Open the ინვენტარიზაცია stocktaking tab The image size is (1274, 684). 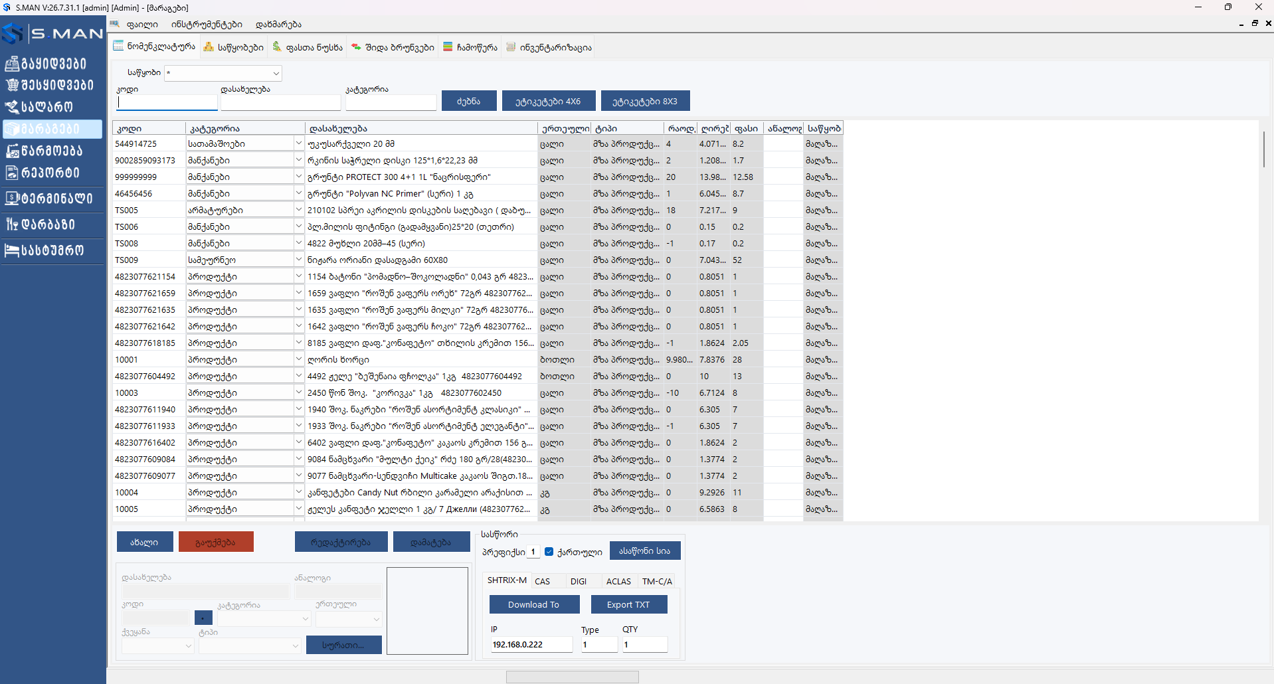[549, 47]
